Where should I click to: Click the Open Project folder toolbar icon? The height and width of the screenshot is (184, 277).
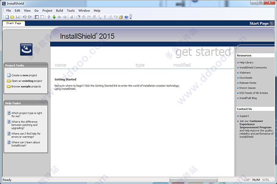pyautogui.click(x=12, y=17)
